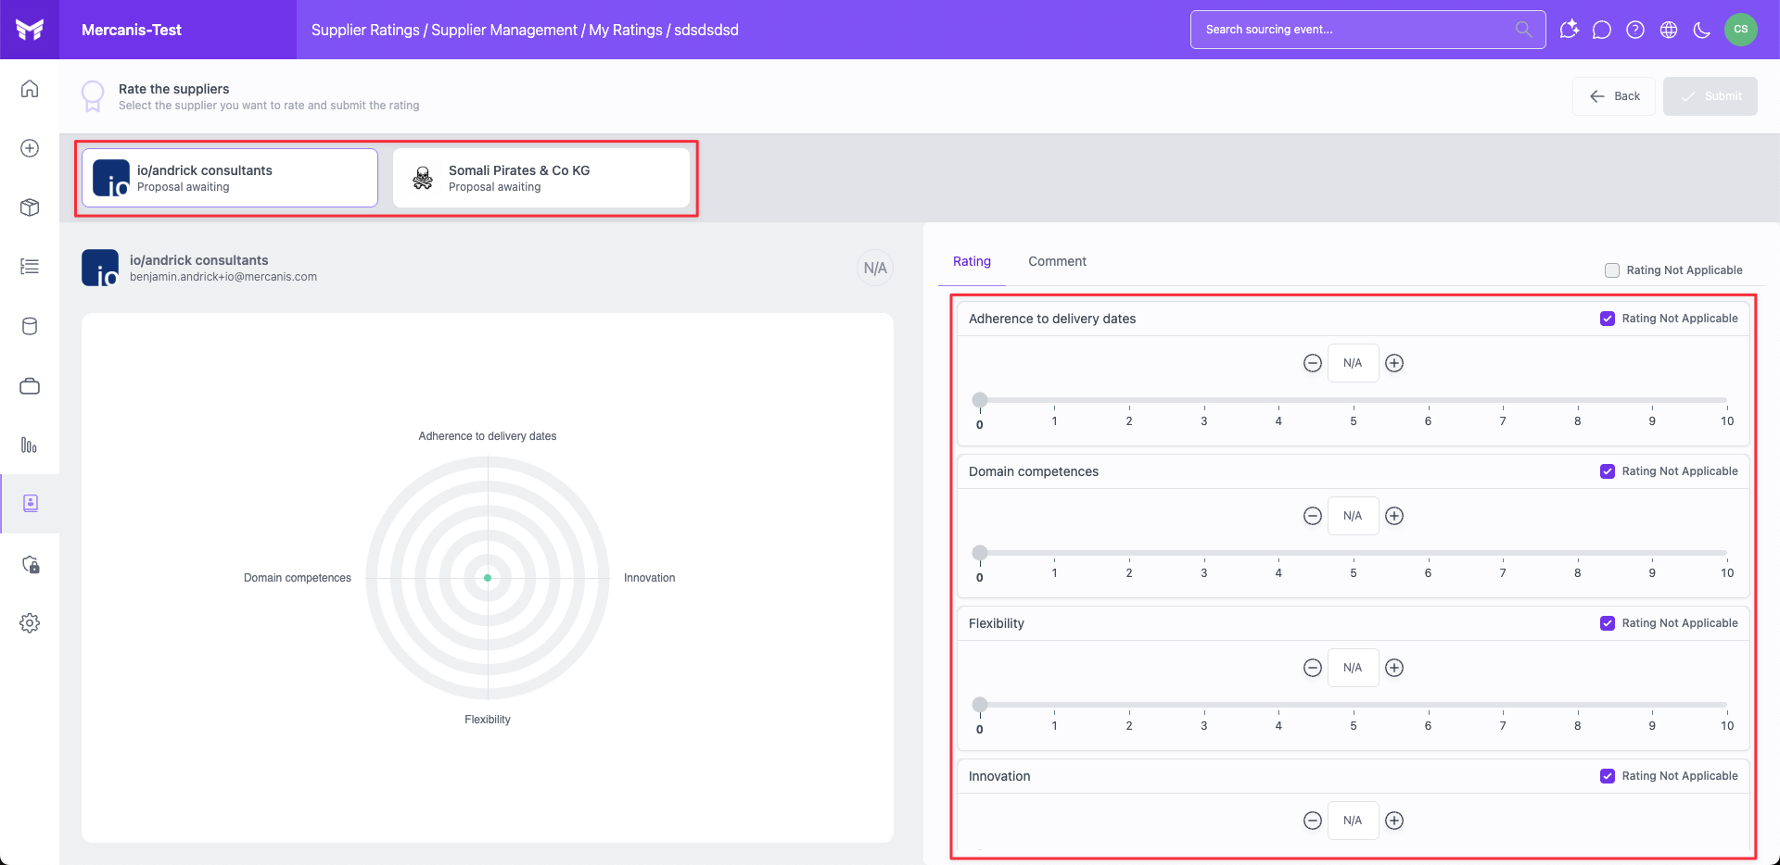
Task: Increase Adherence to delivery dates rating with plus
Action: (x=1394, y=363)
